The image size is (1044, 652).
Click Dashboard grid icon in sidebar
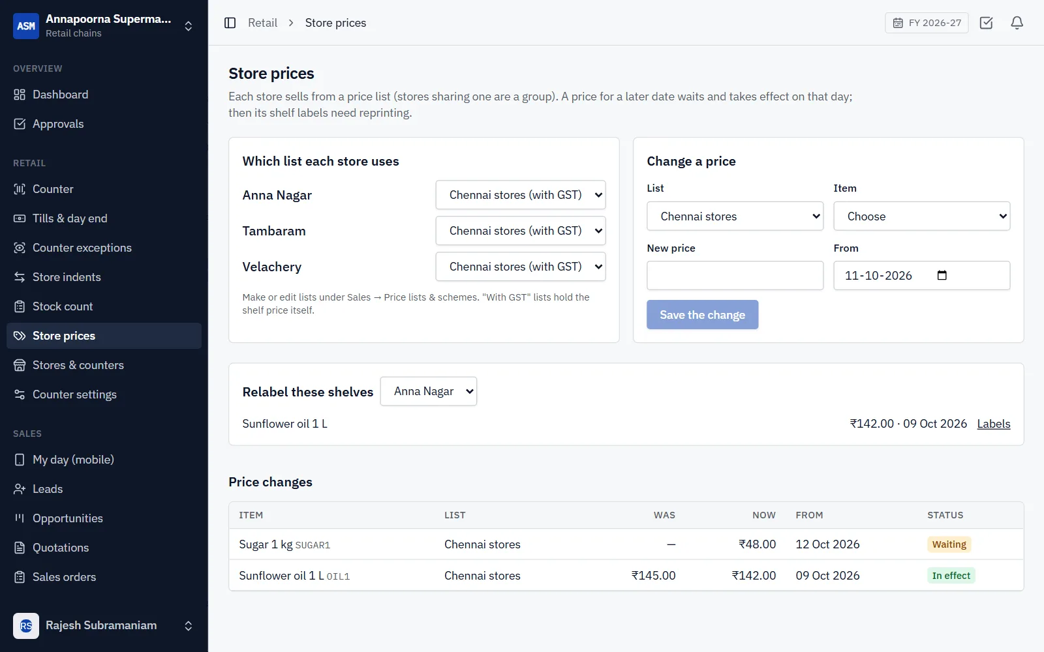pyautogui.click(x=20, y=95)
